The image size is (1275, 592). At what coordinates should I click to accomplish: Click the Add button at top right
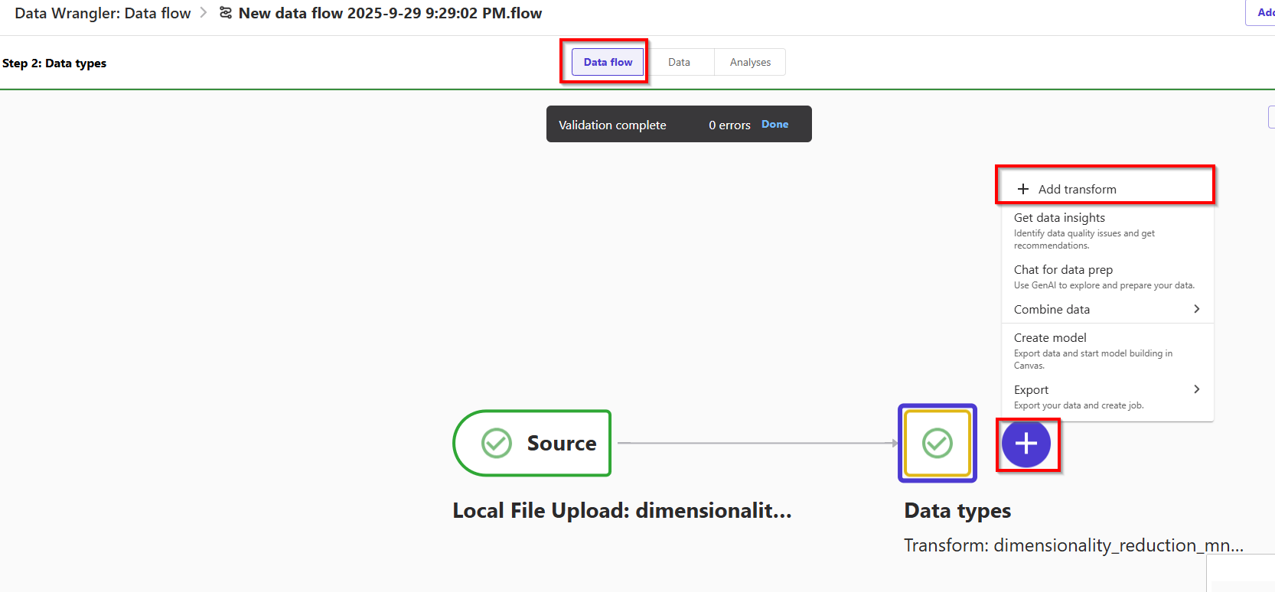point(1264,12)
